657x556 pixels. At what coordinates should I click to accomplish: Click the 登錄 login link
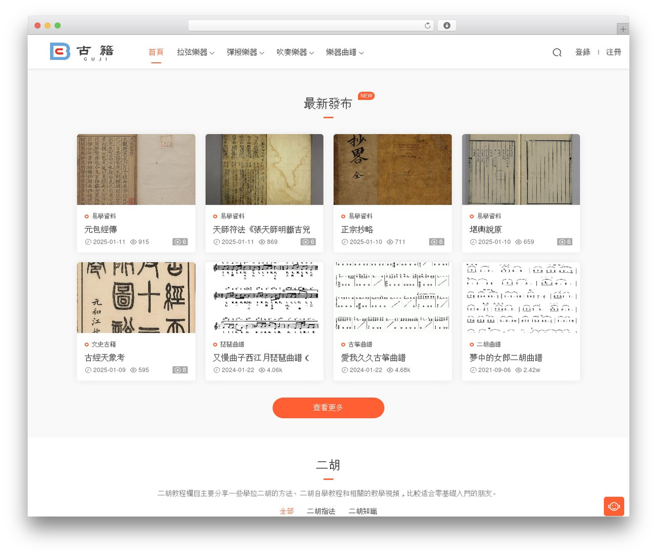pos(583,52)
